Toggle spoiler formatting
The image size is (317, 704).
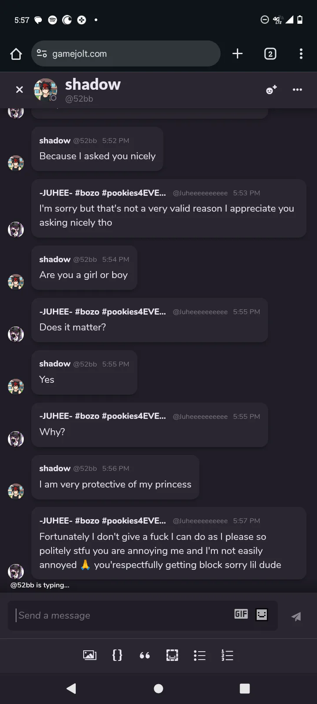pos(172,655)
